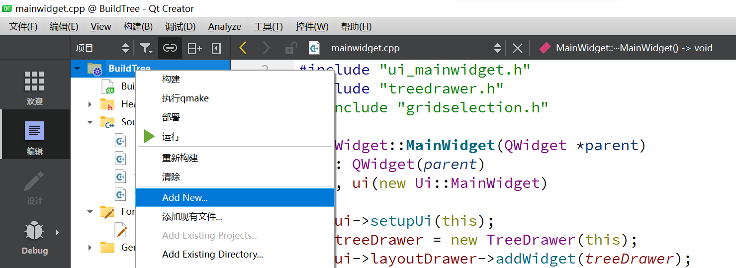Expand the Headers folder node
Viewport: 736px width, 268px height.
point(90,104)
